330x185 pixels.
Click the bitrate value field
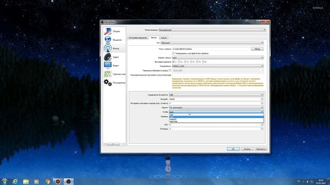click(x=214, y=99)
